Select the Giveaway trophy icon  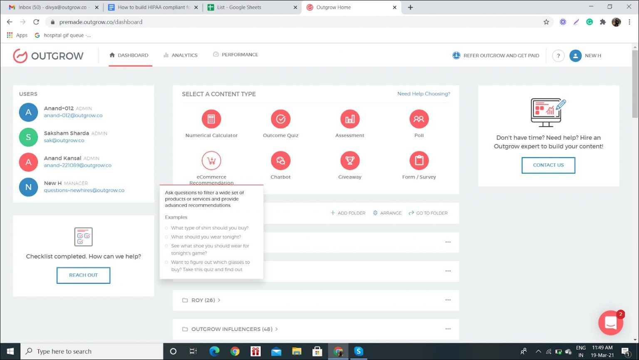(350, 161)
